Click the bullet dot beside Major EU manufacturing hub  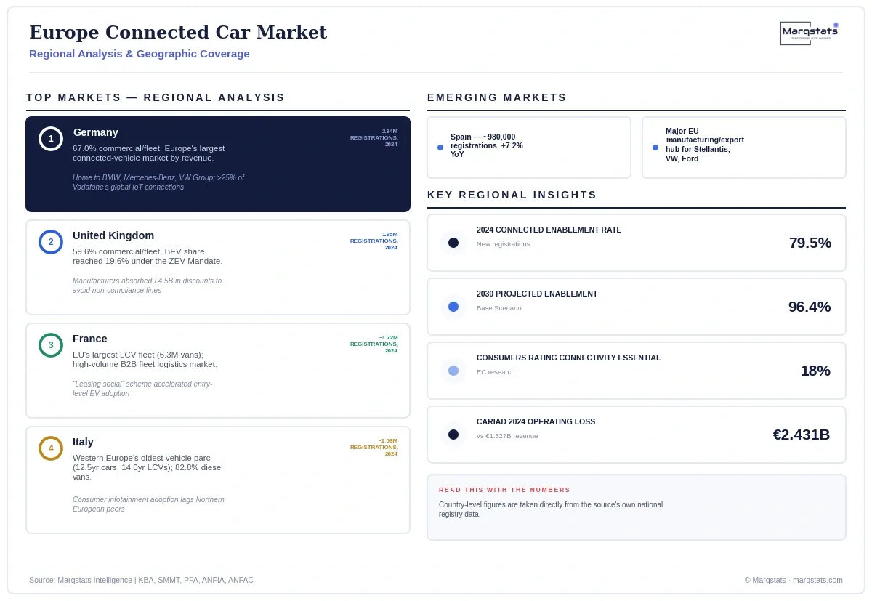pyautogui.click(x=655, y=148)
